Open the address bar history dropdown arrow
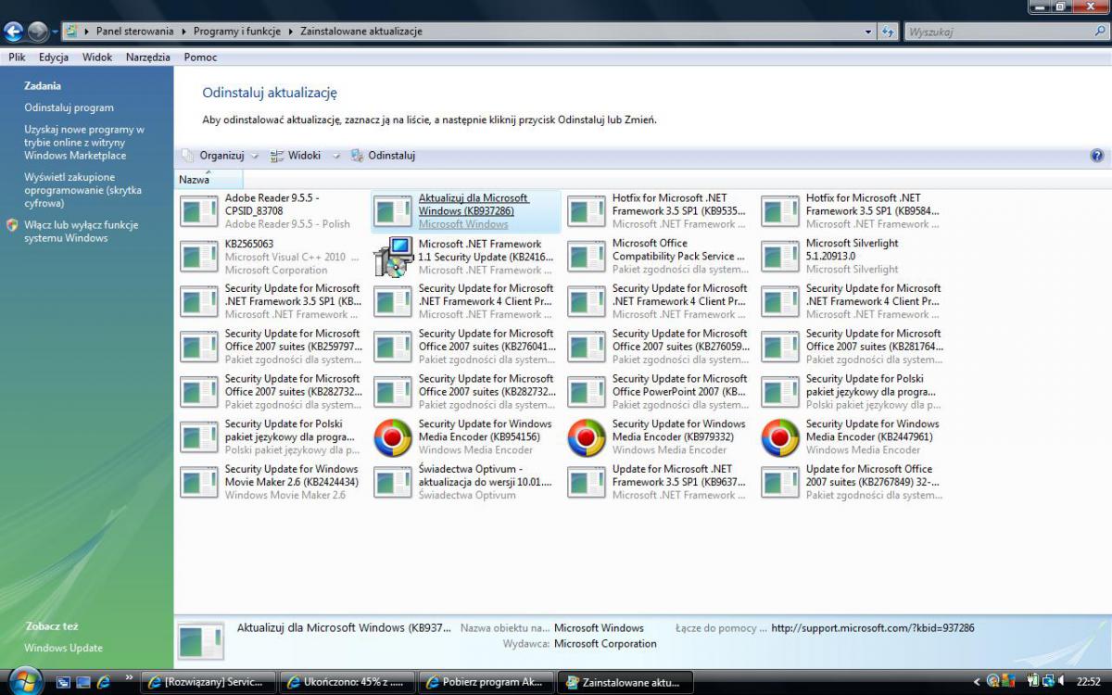Image resolution: width=1112 pixels, height=695 pixels. (x=868, y=32)
